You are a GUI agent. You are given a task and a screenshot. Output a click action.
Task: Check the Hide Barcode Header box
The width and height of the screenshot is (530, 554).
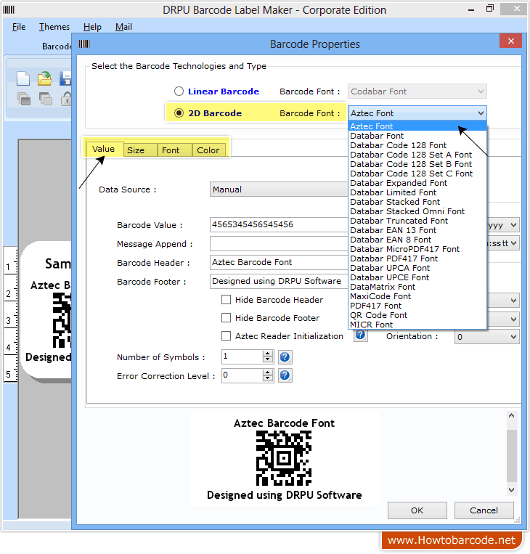[x=226, y=300]
